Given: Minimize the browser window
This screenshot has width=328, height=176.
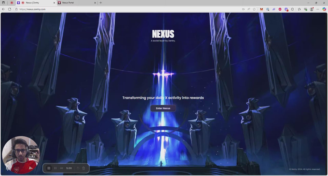Looking at the screenshot, I should coord(308,3).
